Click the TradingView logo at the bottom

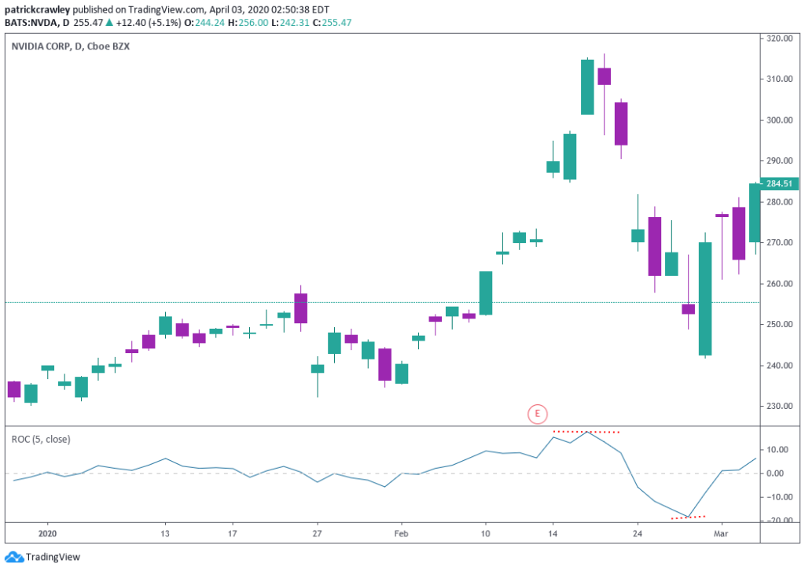[x=41, y=557]
